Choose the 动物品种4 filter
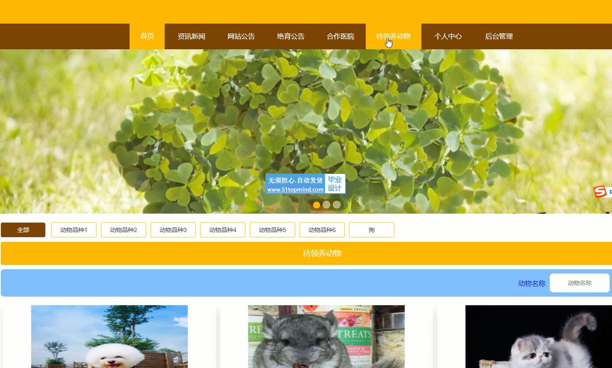 coord(223,230)
